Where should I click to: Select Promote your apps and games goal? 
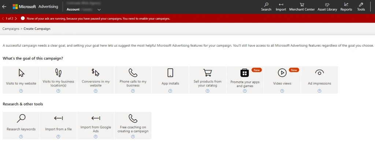tap(245, 80)
